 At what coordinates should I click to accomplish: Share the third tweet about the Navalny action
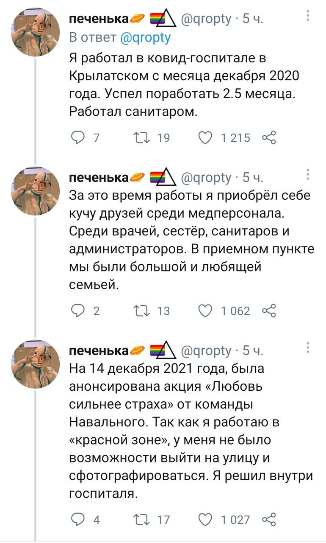(x=269, y=519)
